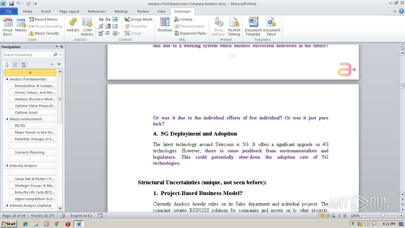Image resolution: width=405 pixels, height=228 pixels.
Task: Jump to Scenario Planning heading
Action: tap(33, 152)
